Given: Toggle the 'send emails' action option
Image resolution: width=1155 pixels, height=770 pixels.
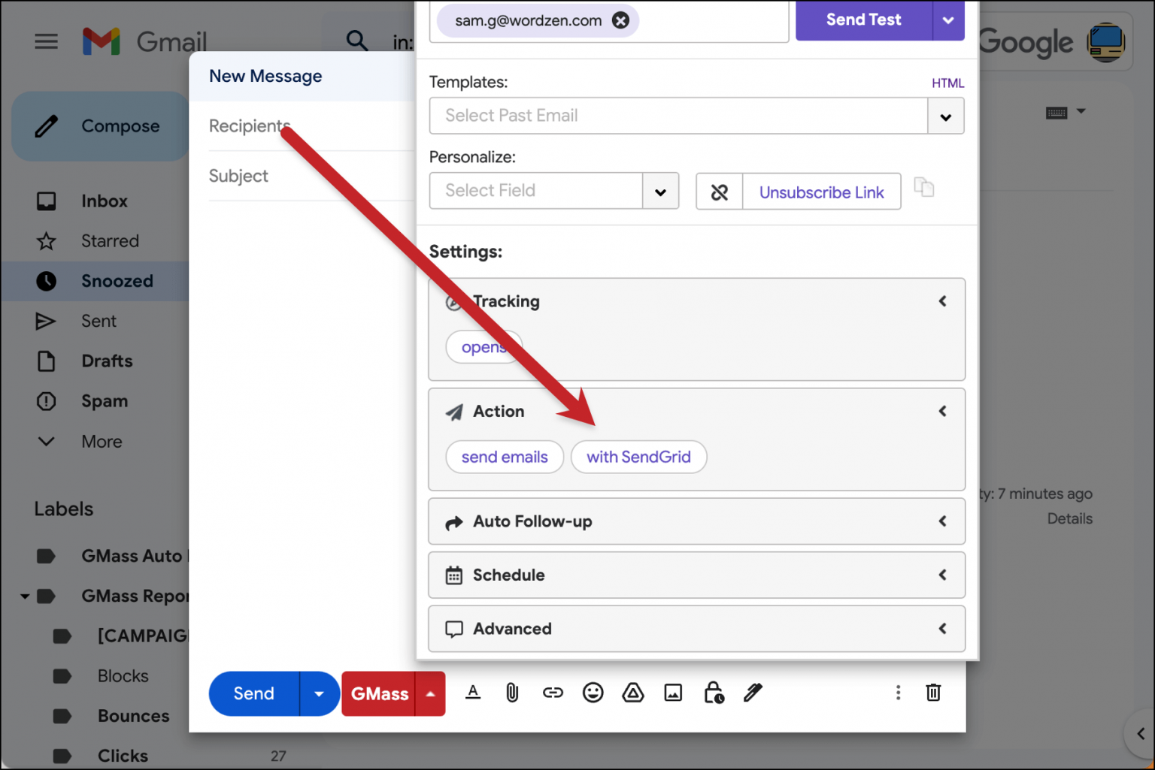Looking at the screenshot, I should pyautogui.click(x=505, y=457).
